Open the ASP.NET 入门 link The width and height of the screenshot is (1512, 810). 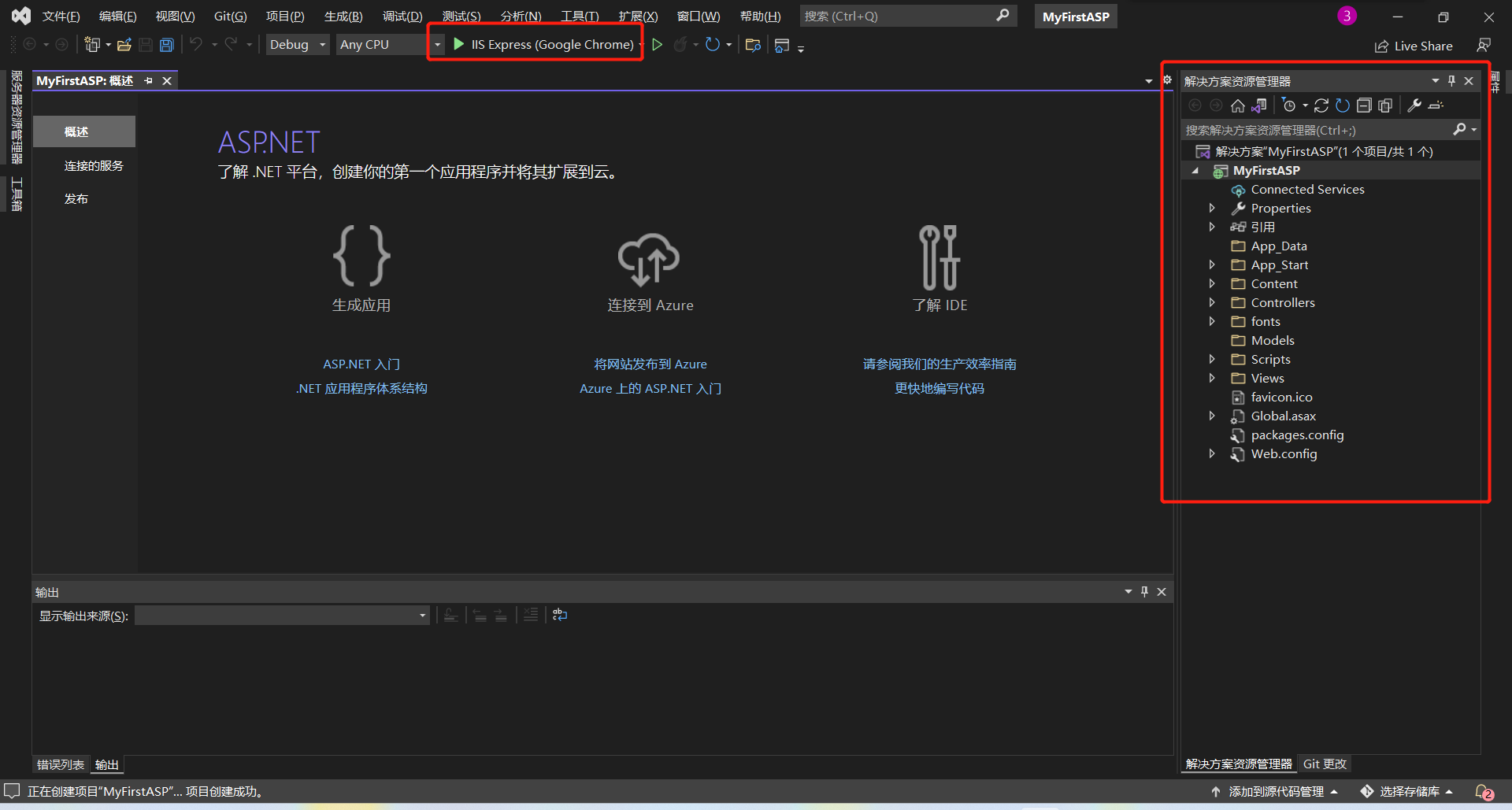coord(361,364)
